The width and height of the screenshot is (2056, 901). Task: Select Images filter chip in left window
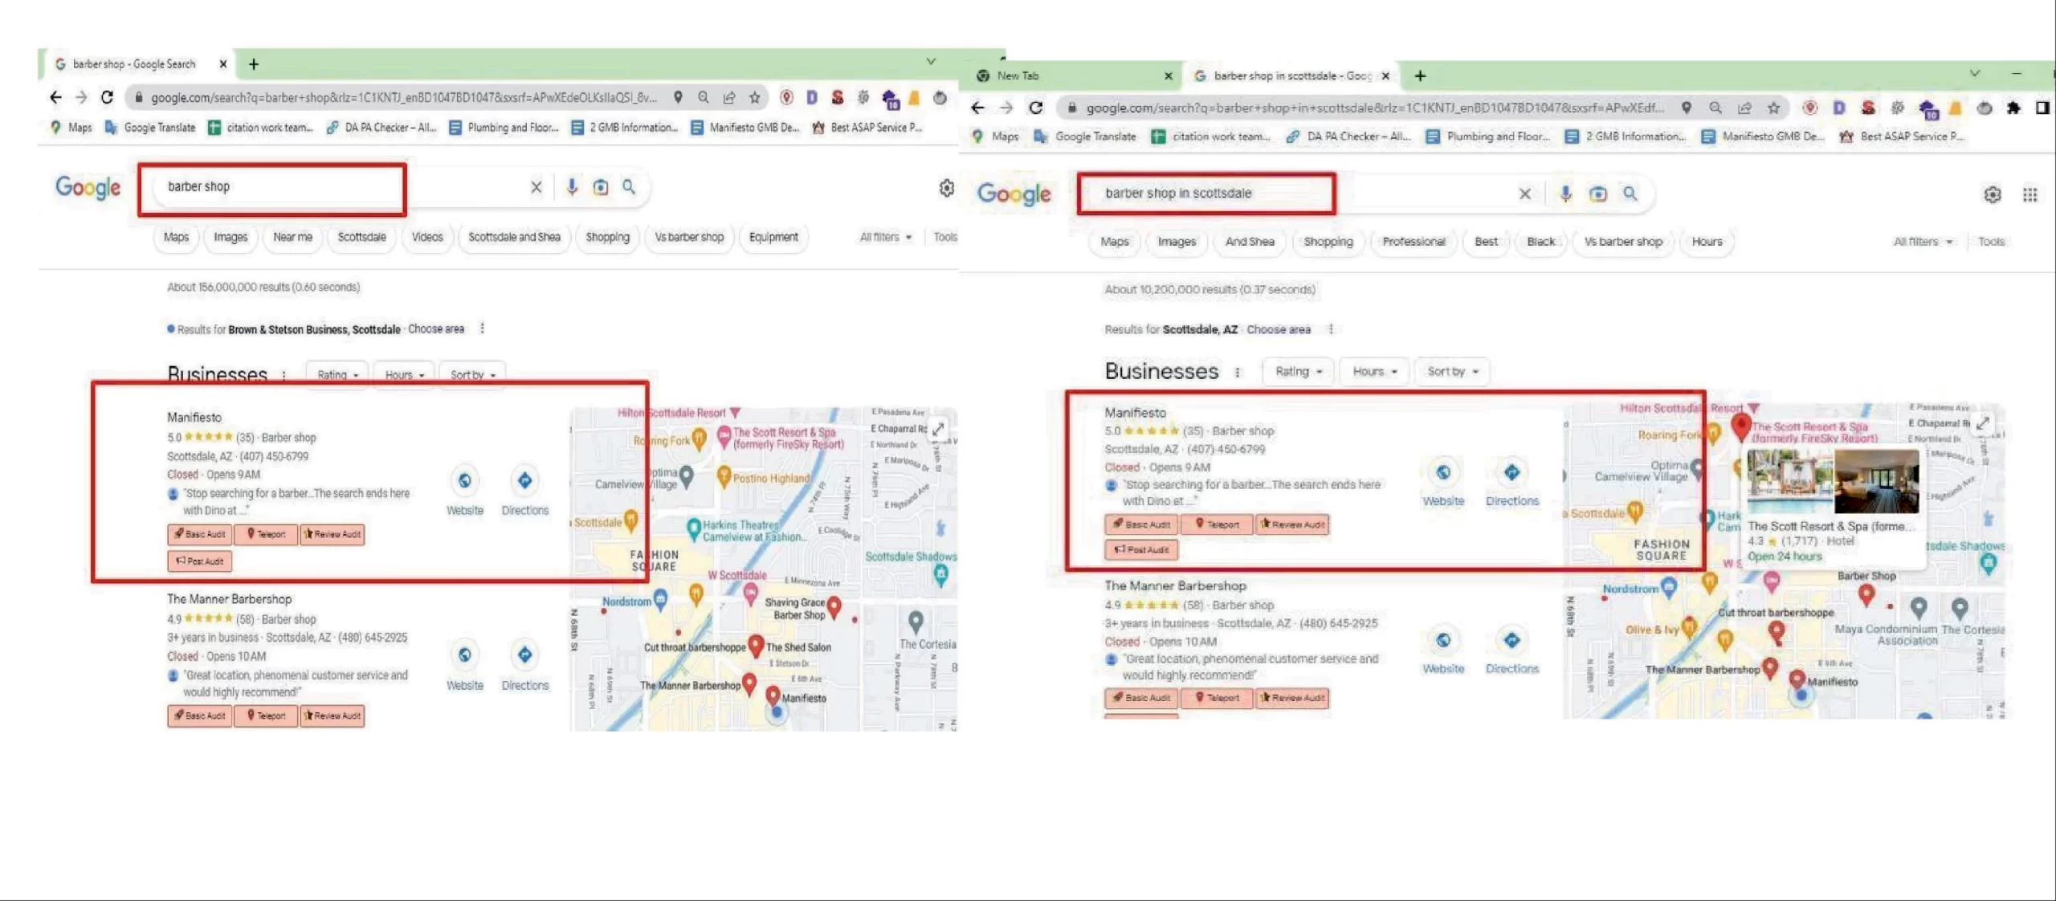230,237
